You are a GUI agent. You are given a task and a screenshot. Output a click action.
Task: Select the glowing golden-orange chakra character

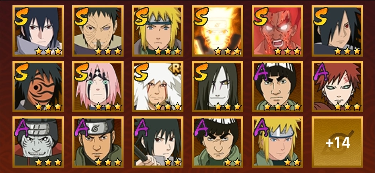click(217, 31)
